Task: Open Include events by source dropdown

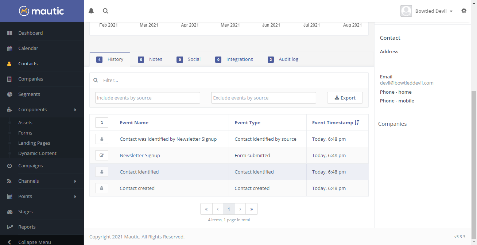Action: pos(148,98)
